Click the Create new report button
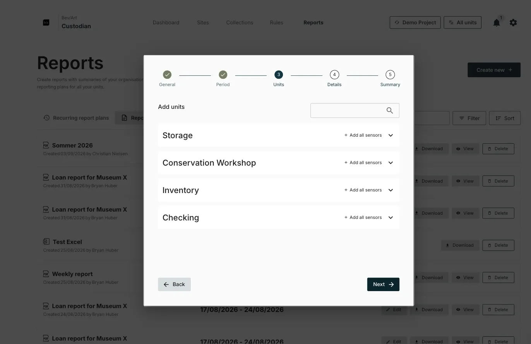Screen dimensions: 531x344 pyautogui.click(x=494, y=70)
